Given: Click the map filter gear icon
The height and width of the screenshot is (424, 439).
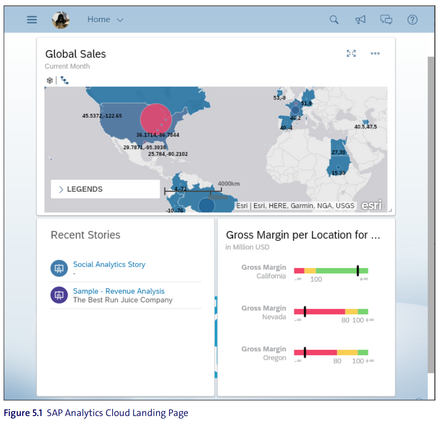Looking at the screenshot, I should point(50,80).
